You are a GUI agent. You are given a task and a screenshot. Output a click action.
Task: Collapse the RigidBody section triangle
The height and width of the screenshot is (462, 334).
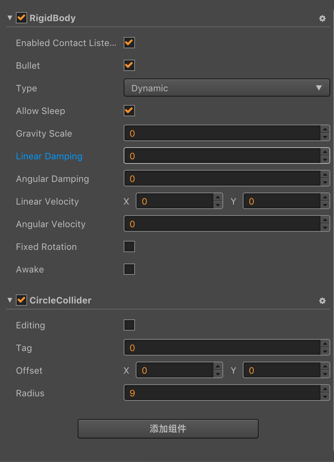coord(10,18)
